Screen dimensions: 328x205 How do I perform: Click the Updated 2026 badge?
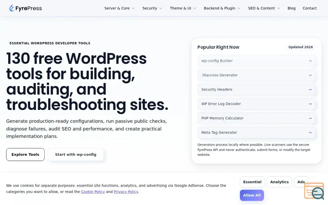click(301, 47)
